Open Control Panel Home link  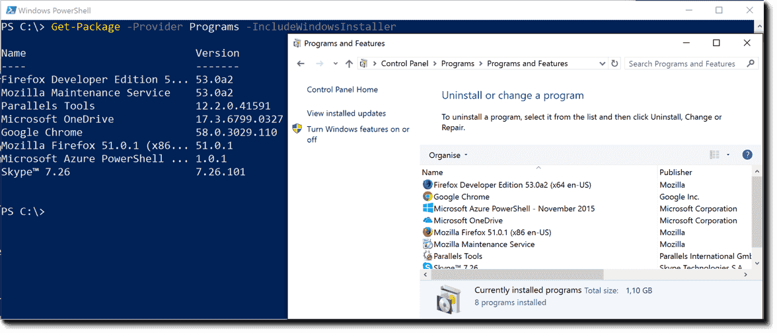click(x=342, y=90)
